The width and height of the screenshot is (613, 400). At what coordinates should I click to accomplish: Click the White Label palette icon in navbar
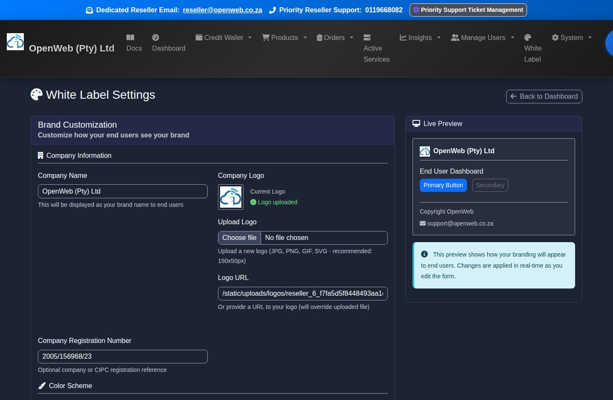point(528,37)
